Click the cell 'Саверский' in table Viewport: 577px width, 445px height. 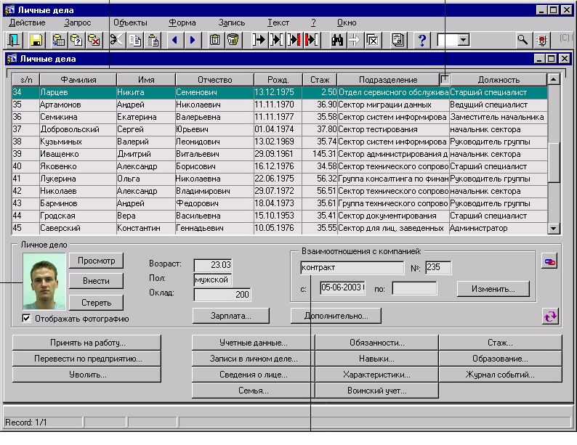(78, 228)
